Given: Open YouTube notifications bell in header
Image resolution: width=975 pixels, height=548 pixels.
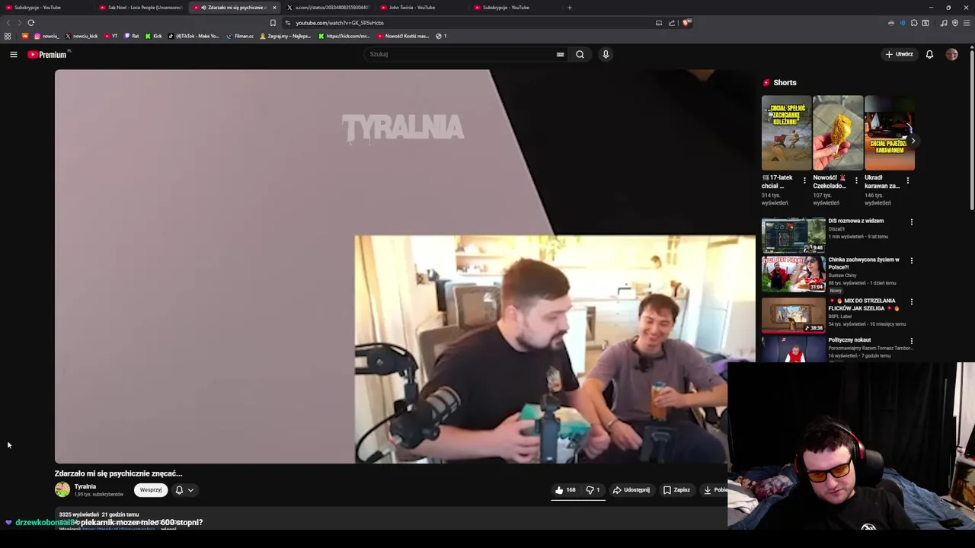Looking at the screenshot, I should (x=929, y=54).
